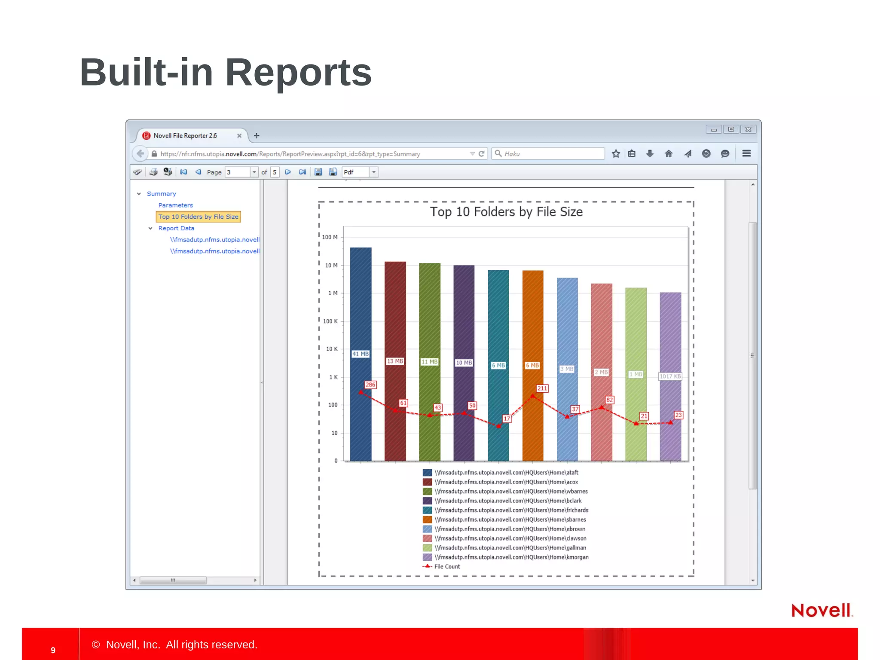Go to next report page
880x660 pixels.
(288, 172)
